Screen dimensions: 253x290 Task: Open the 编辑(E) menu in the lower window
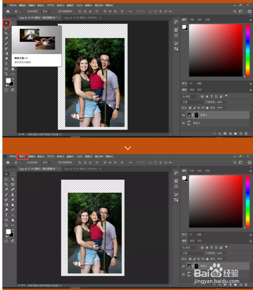tap(22, 156)
